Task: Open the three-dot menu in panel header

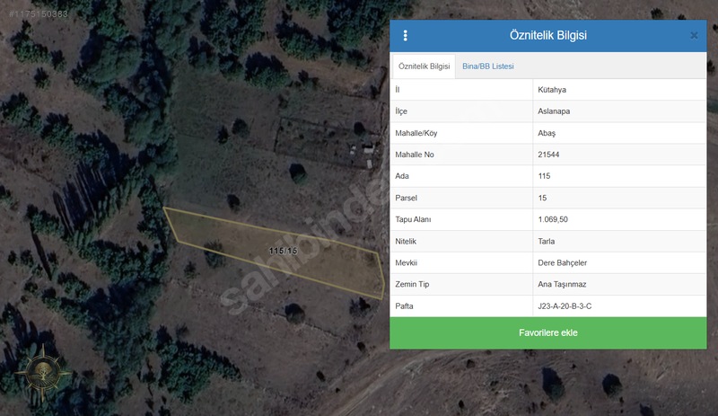Action: (406, 36)
